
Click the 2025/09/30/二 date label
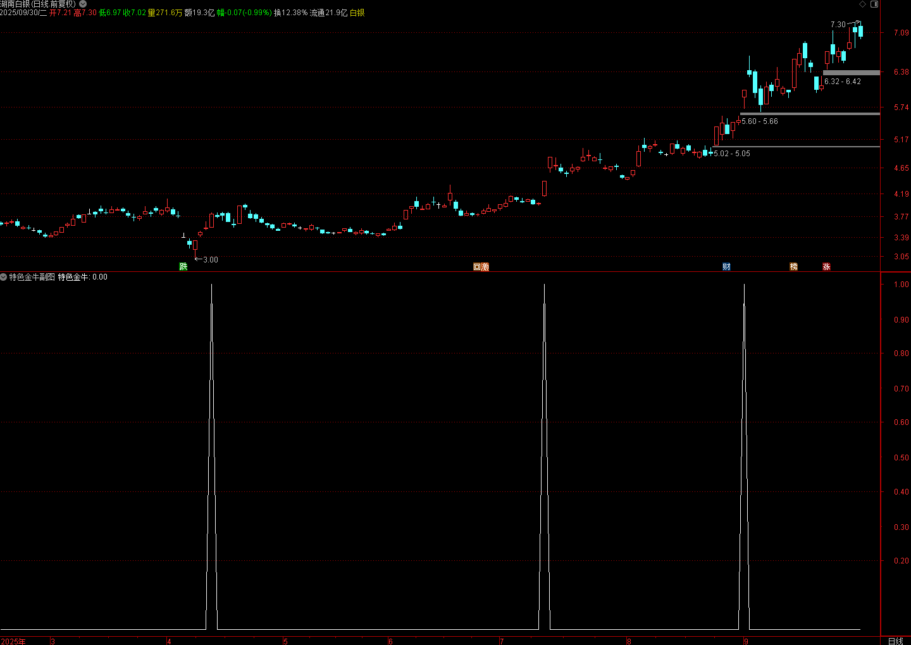pos(23,13)
